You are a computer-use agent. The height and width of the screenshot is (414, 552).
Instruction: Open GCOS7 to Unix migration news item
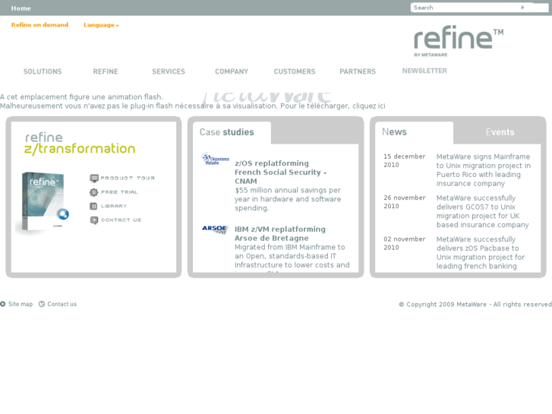coord(483,211)
